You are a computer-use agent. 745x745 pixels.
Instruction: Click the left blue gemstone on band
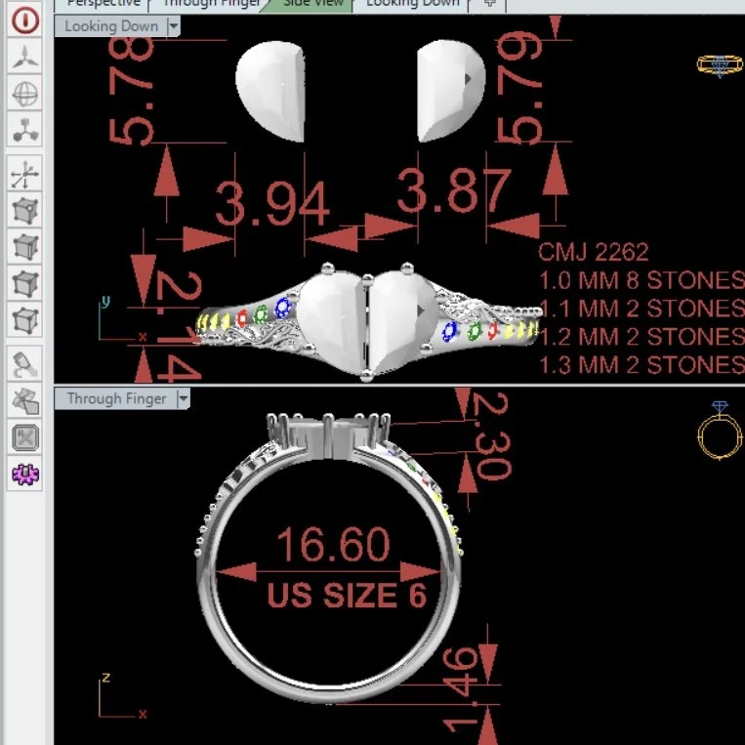(x=283, y=308)
